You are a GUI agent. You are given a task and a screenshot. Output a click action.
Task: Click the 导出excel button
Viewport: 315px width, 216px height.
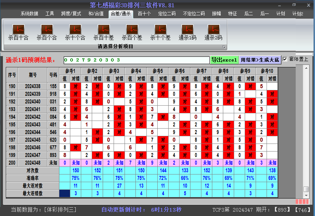[224, 60]
